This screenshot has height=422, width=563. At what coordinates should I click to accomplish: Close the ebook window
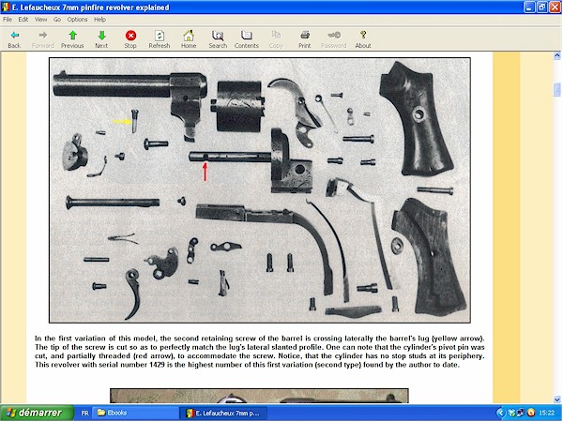click(555, 8)
